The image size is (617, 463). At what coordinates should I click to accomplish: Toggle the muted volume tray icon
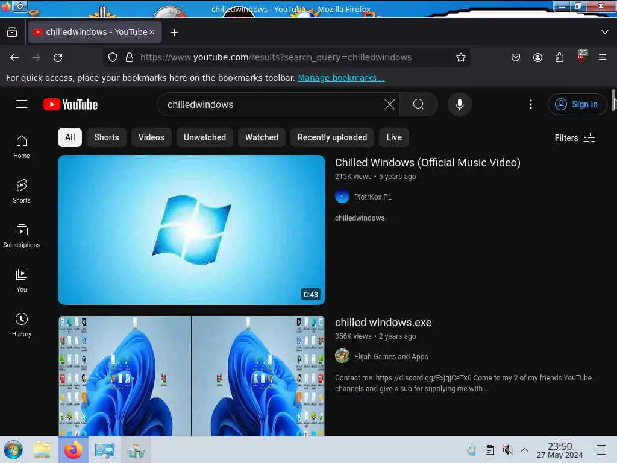[x=507, y=450]
